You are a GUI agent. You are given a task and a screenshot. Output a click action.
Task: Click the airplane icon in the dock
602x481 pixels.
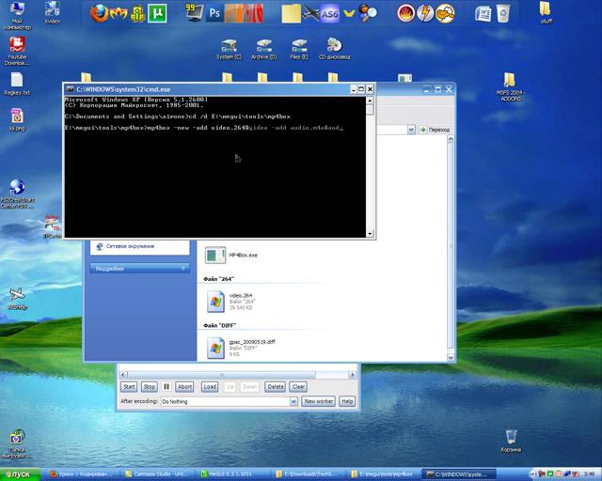coord(310,14)
